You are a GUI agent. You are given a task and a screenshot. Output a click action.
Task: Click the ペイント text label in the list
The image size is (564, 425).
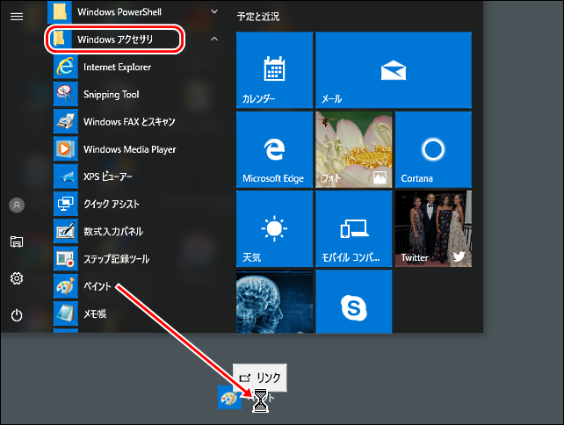pos(98,286)
